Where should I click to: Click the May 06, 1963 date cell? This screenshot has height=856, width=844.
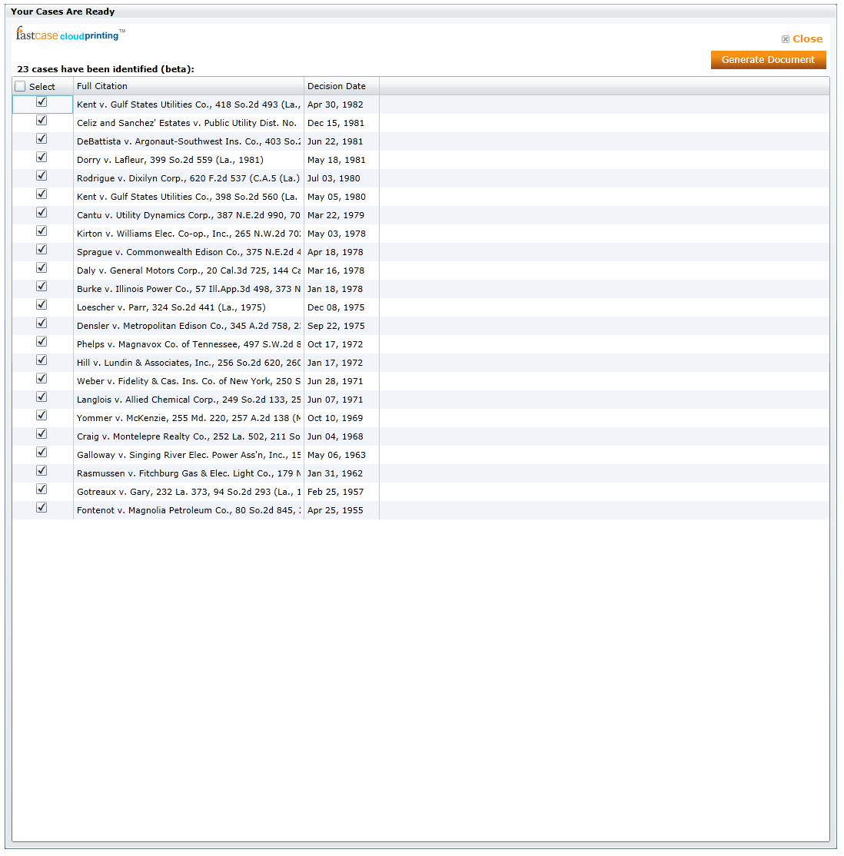tap(341, 456)
